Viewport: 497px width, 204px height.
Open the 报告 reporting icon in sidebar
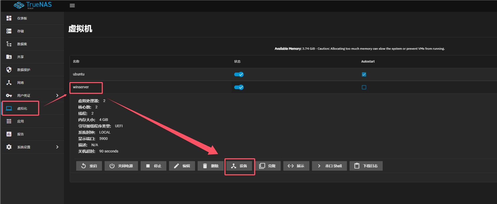9,134
